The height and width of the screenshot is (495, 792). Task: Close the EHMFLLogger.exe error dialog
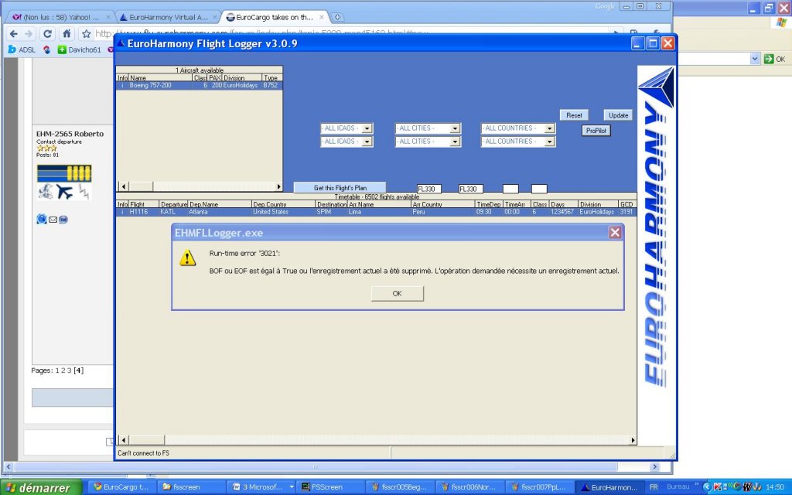614,232
